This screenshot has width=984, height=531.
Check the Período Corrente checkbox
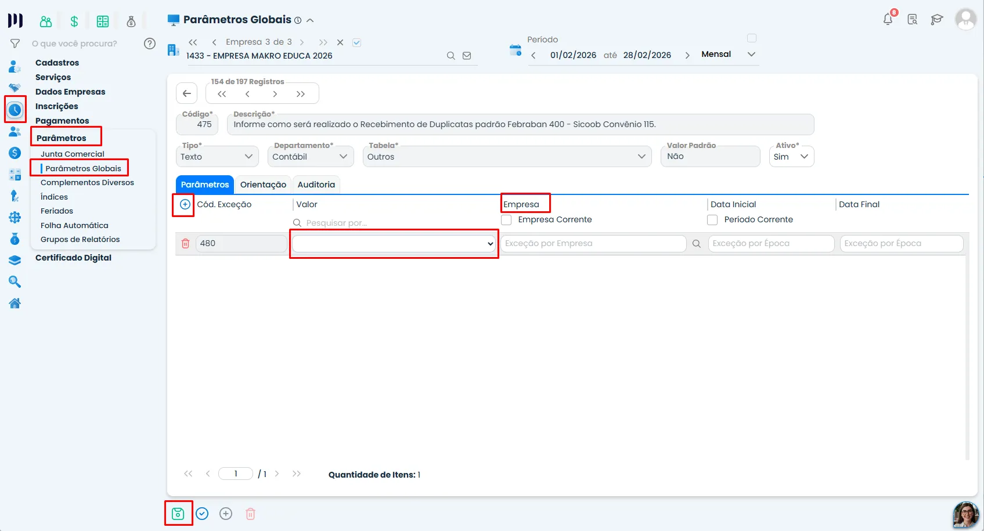tap(712, 220)
